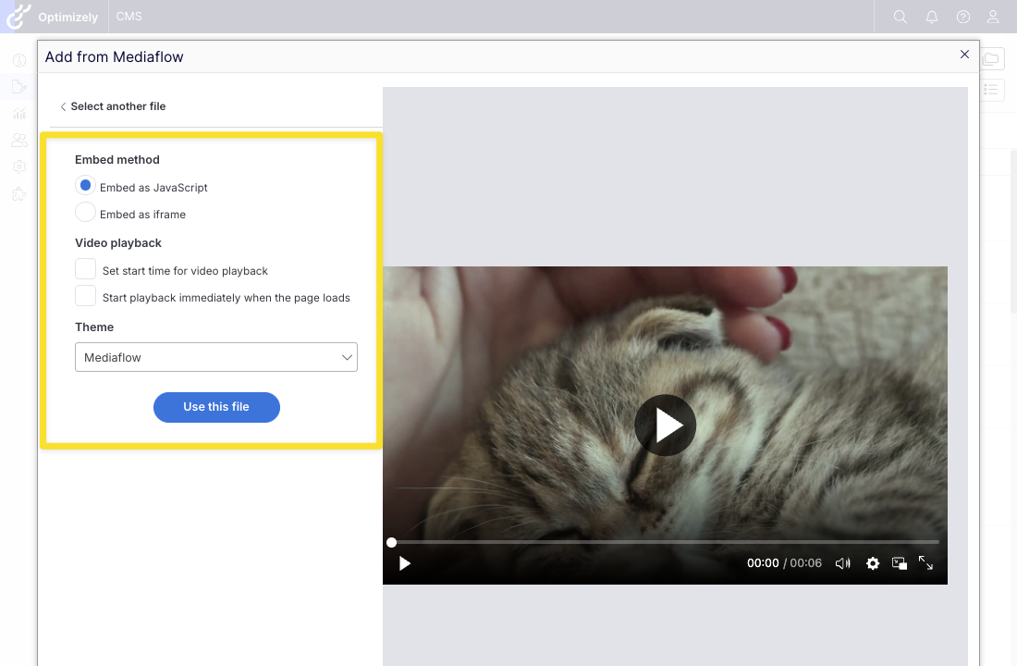Click the Theme label
This screenshot has width=1017, height=666.
94,327
